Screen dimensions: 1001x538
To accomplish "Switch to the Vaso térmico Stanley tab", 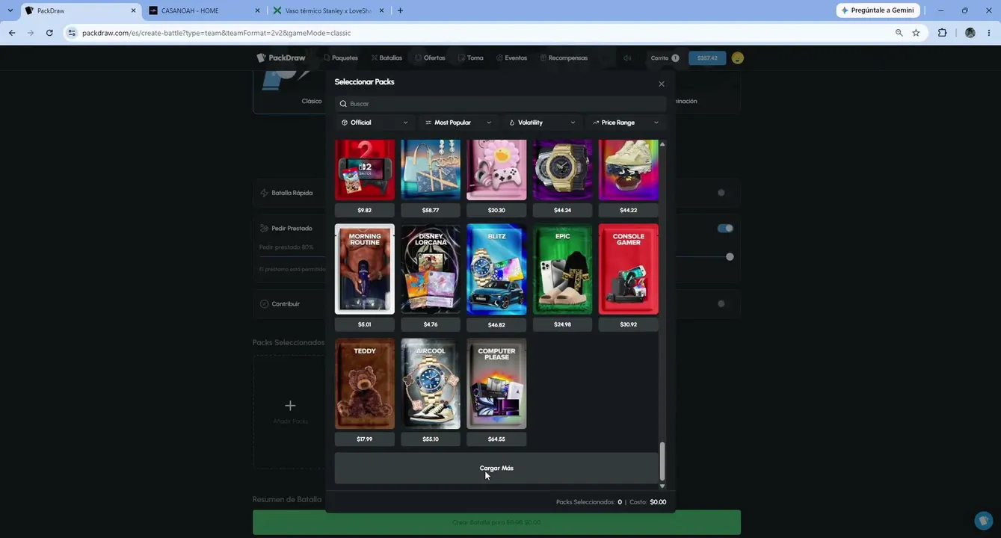I will click(329, 10).
